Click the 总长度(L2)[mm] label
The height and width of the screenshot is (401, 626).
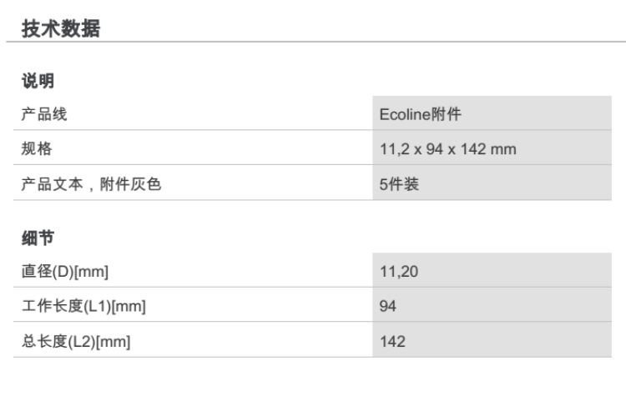pyautogui.click(x=76, y=342)
